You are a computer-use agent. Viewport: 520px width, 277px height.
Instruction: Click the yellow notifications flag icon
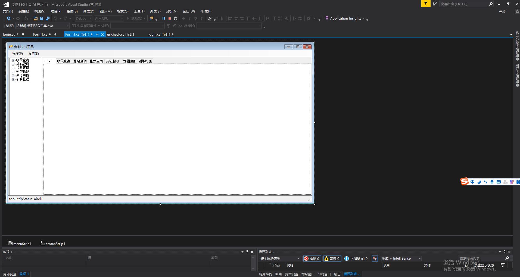click(x=426, y=4)
